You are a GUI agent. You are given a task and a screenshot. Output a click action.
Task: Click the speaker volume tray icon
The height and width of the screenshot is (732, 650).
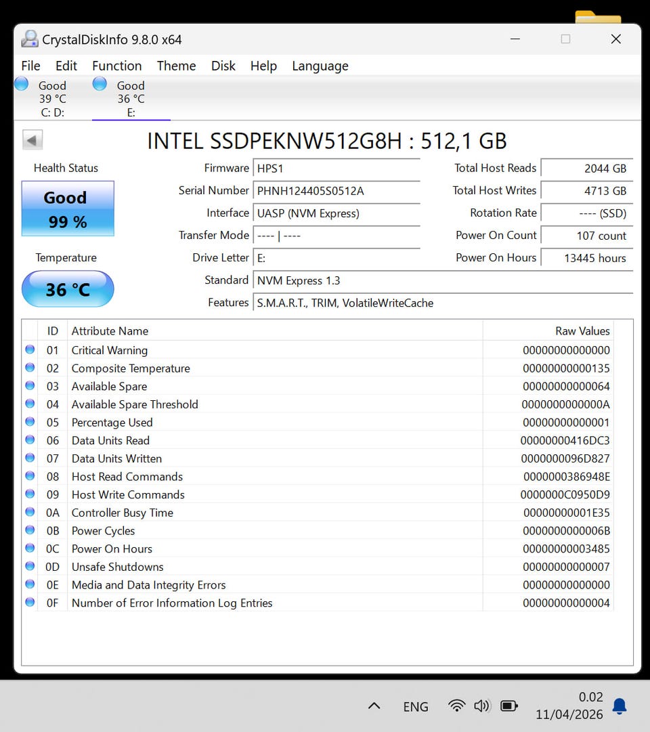(x=481, y=706)
